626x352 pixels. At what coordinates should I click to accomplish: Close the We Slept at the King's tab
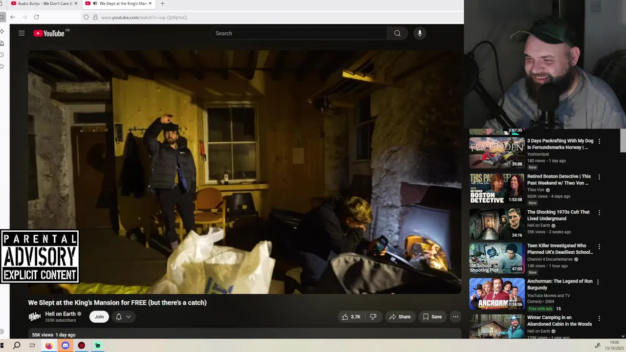click(150, 3)
